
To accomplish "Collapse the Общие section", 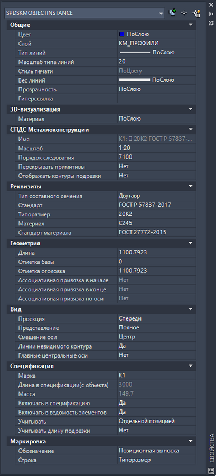I will 190,25.
